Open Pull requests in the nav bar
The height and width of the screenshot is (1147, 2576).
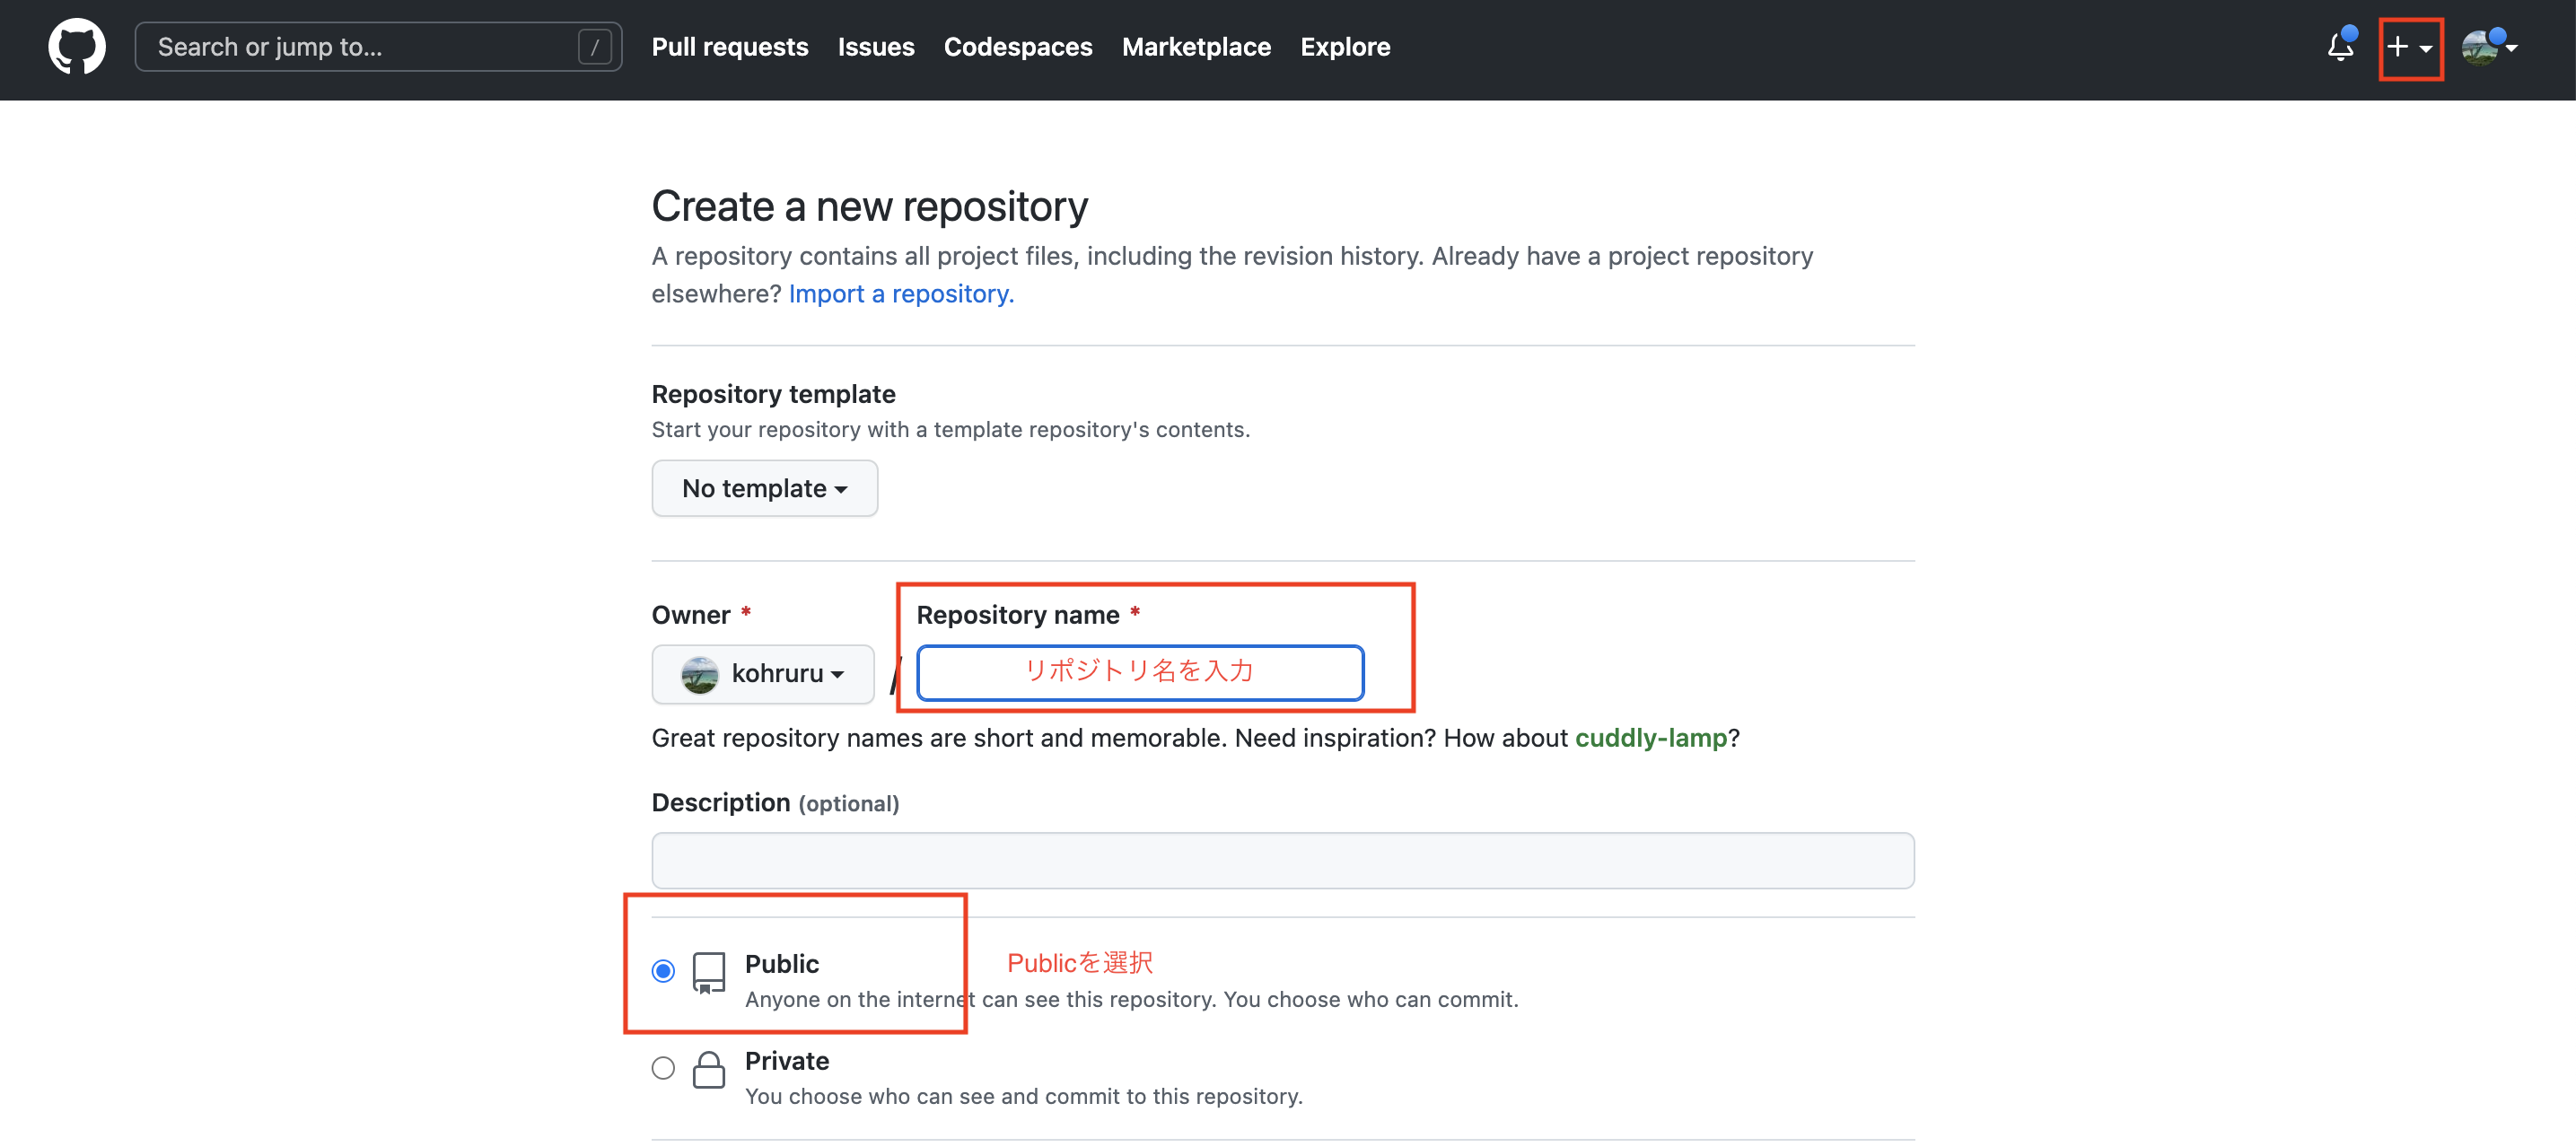point(729,47)
